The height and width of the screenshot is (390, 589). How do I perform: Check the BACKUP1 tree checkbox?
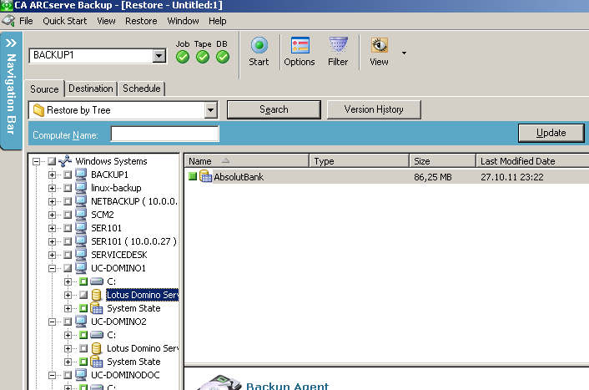tap(68, 175)
